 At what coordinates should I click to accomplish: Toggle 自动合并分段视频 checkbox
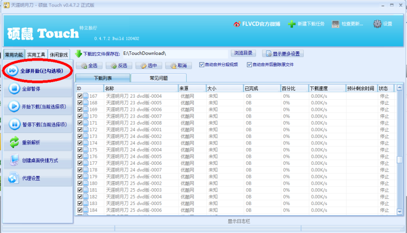pyautogui.click(x=201, y=65)
